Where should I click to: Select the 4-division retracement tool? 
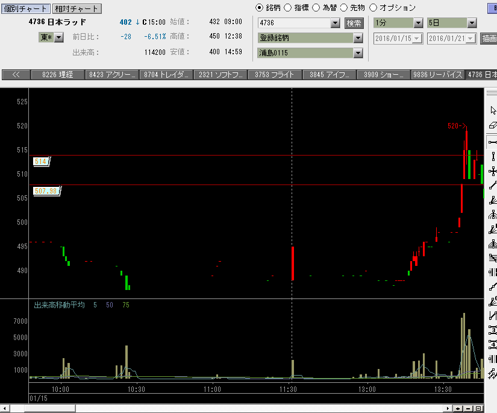[493, 344]
